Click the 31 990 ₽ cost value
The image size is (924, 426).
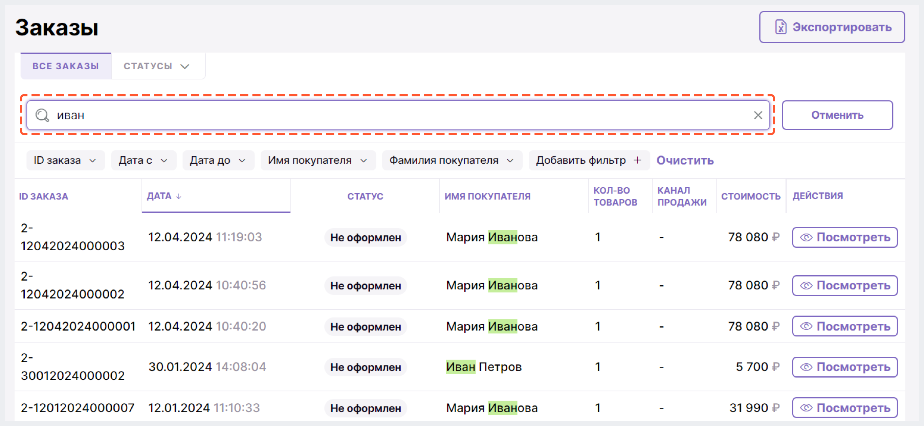point(754,408)
